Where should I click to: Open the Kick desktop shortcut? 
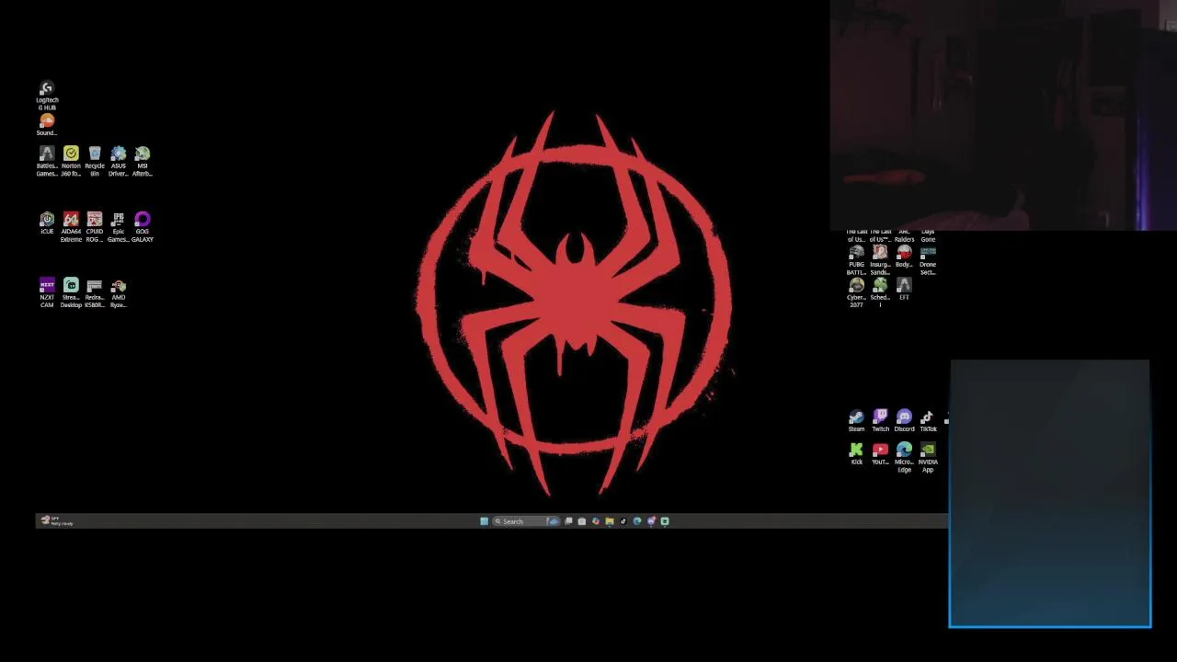tap(856, 454)
